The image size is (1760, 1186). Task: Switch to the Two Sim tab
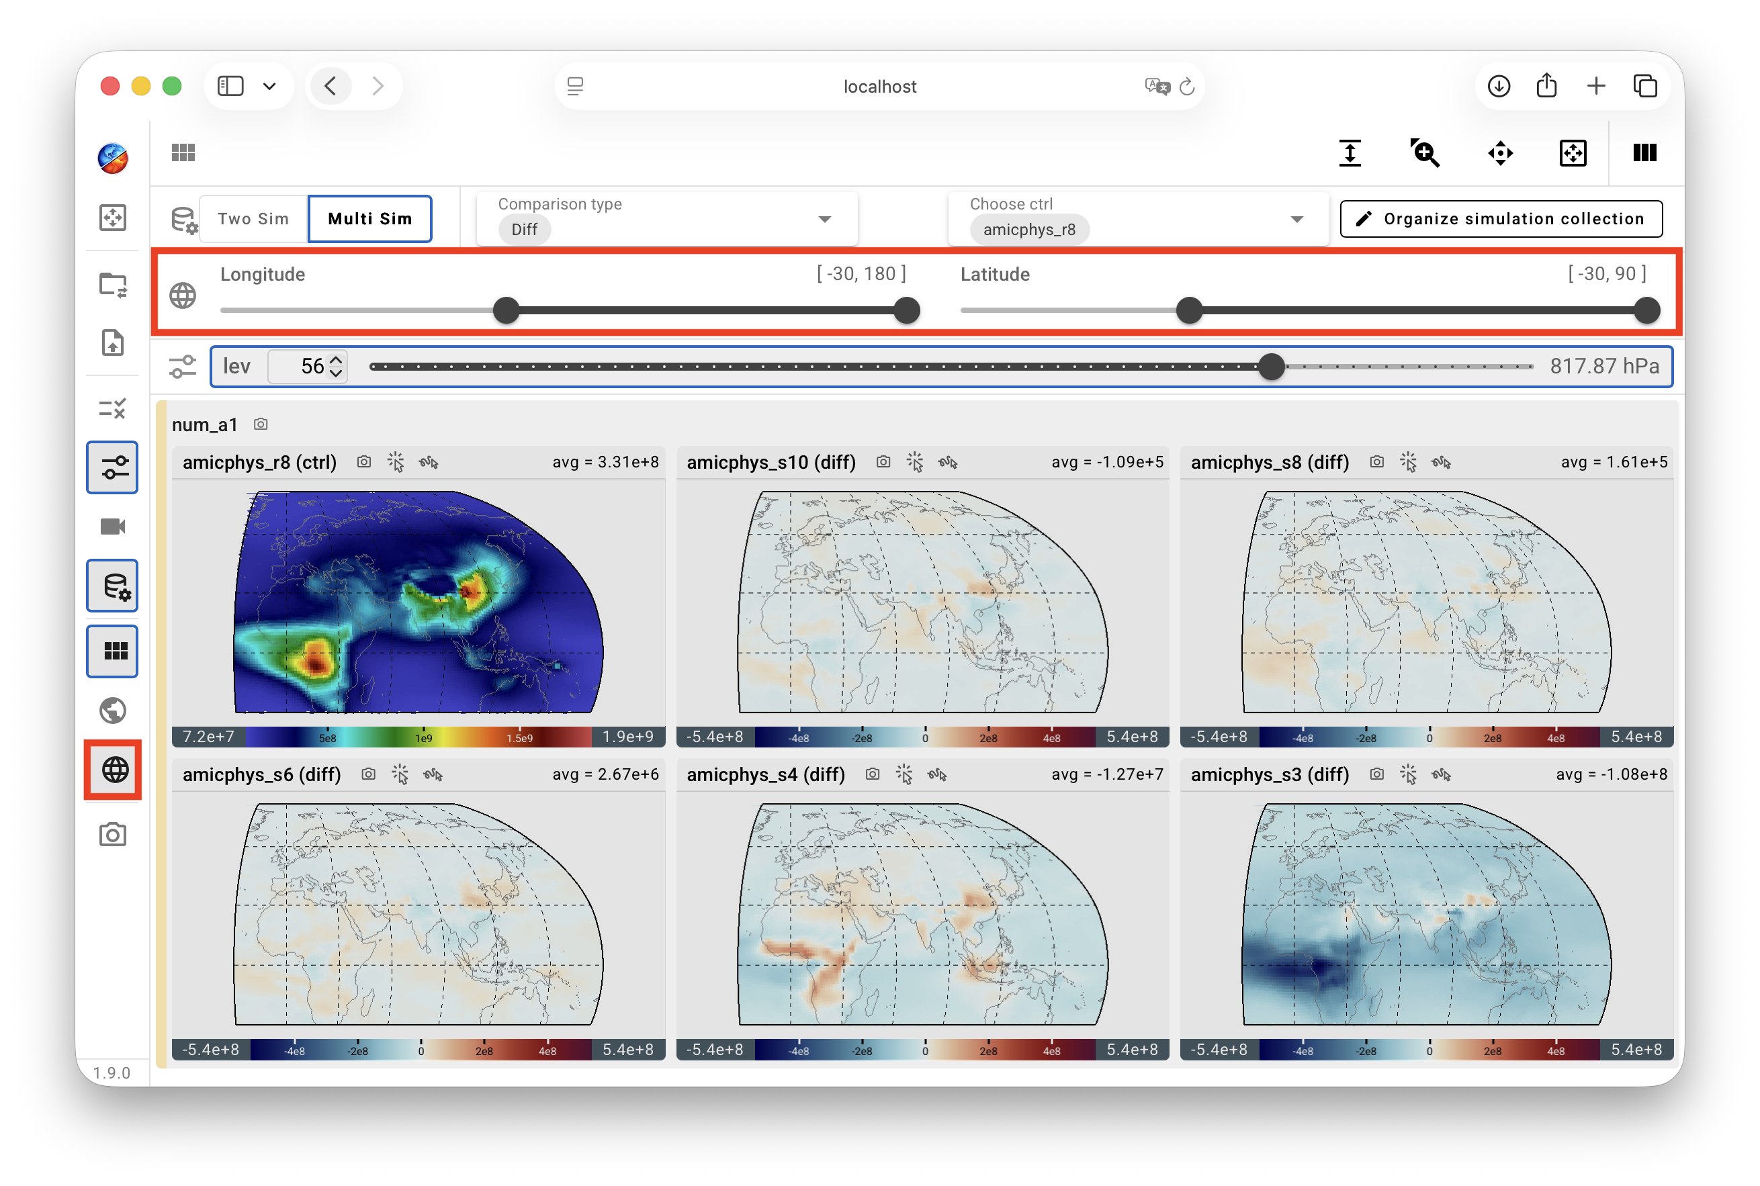click(253, 218)
